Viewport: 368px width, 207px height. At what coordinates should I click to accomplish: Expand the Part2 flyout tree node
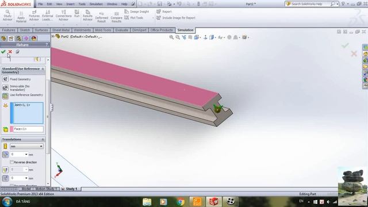(53, 36)
